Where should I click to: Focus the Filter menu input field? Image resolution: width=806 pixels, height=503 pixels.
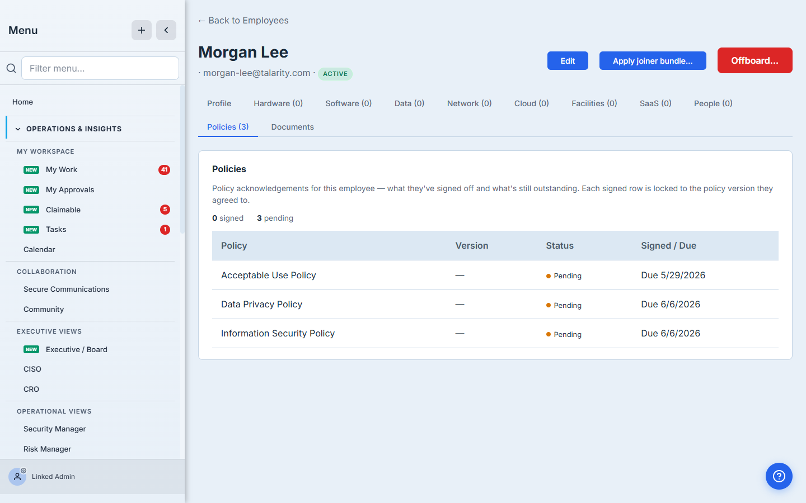(100, 68)
